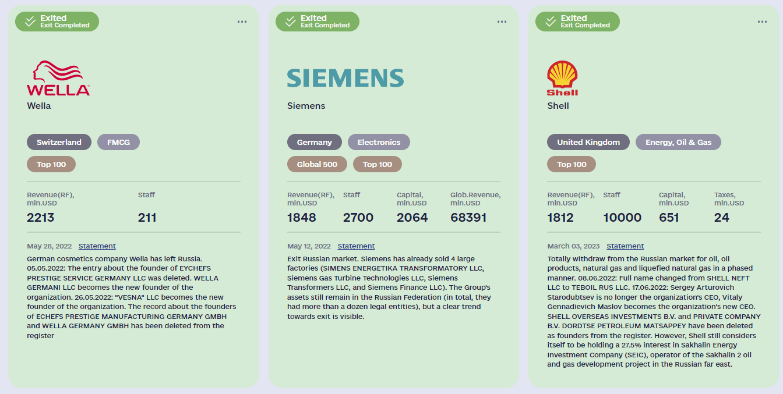Open the three-dot menu on Wella card
Image resolution: width=783 pixels, height=394 pixels.
pos(242,22)
